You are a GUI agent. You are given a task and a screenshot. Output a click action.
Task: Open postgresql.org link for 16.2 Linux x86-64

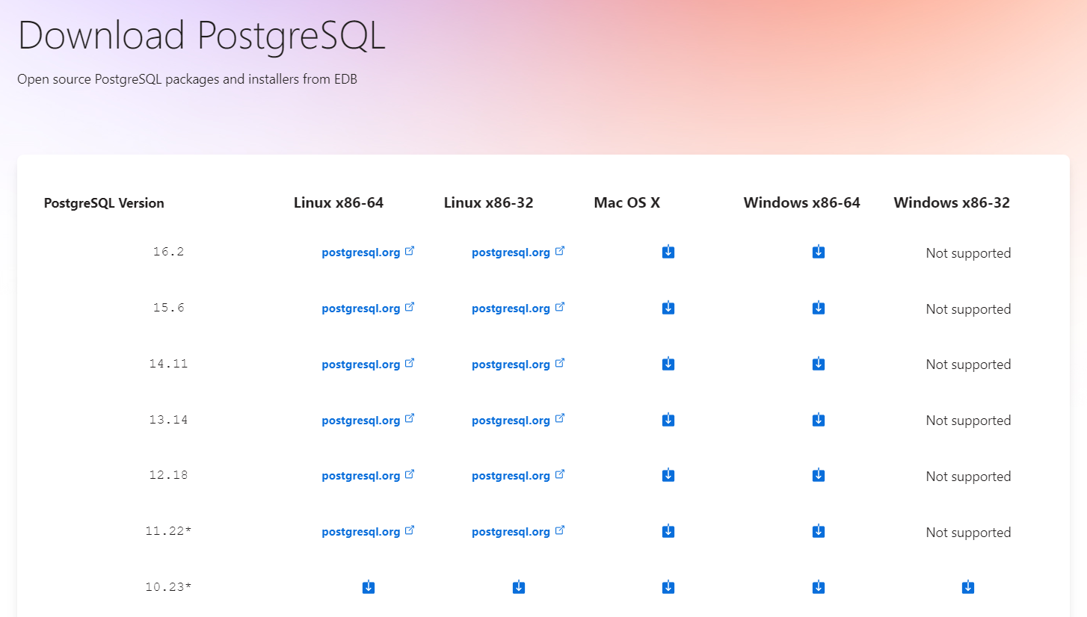point(368,252)
